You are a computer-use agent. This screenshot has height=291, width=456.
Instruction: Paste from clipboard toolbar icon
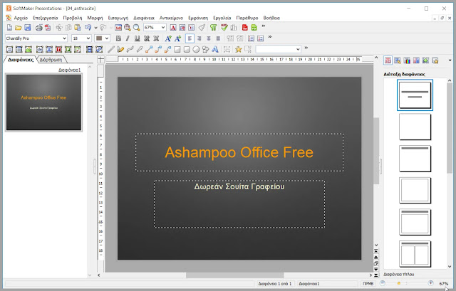point(78,28)
